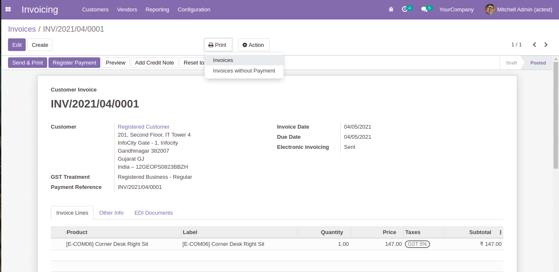The width and height of the screenshot is (559, 272).
Task: Click the Register Payment button
Action: 74,63
